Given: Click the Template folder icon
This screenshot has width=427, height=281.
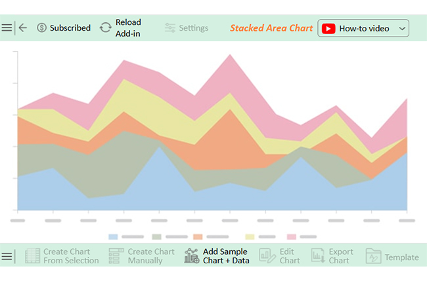Looking at the screenshot, I should (373, 256).
